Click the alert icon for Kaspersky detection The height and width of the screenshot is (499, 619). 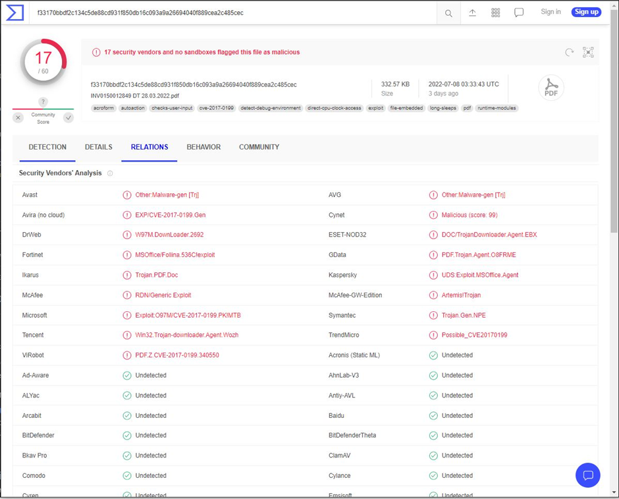[433, 275]
